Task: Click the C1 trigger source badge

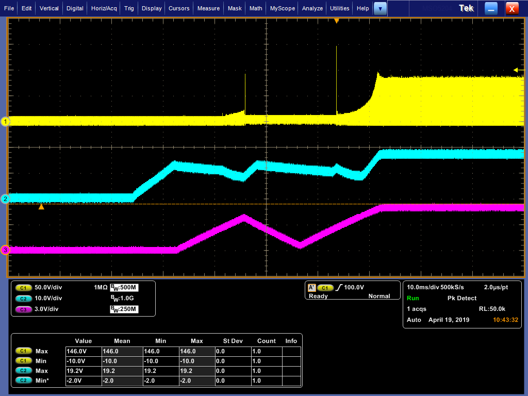Action: (x=325, y=288)
